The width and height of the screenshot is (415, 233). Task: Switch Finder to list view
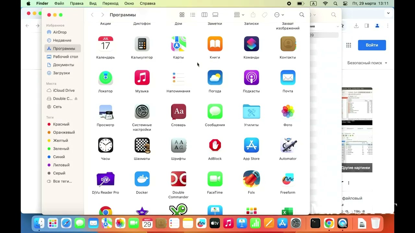coord(193,15)
